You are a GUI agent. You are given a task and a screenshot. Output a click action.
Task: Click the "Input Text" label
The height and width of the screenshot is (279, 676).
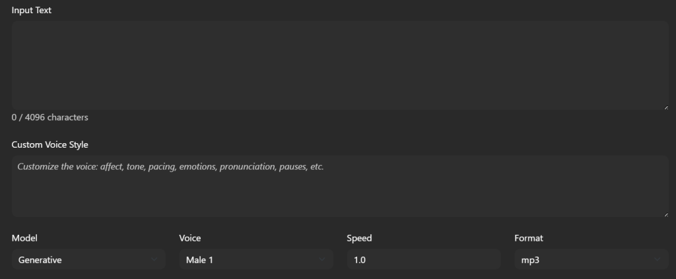32,11
